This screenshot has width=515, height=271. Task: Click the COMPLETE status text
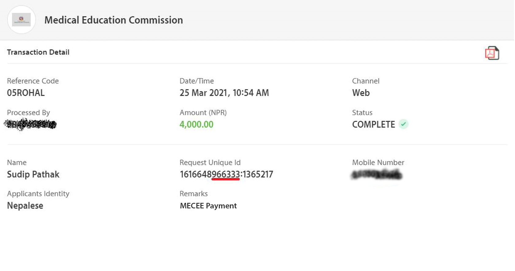point(373,124)
